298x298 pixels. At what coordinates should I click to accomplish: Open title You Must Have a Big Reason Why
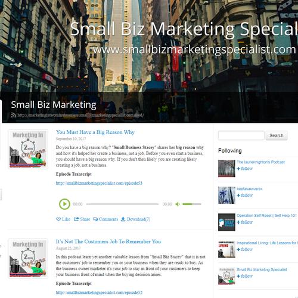(95, 132)
